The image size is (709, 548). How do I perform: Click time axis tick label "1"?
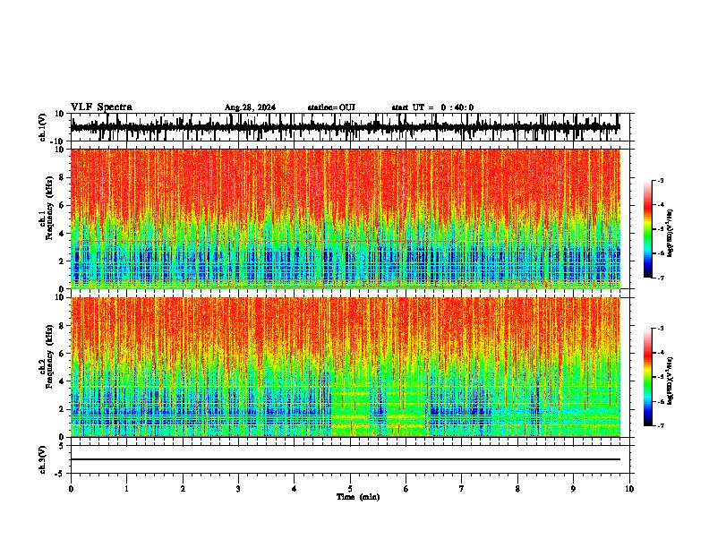tap(126, 489)
